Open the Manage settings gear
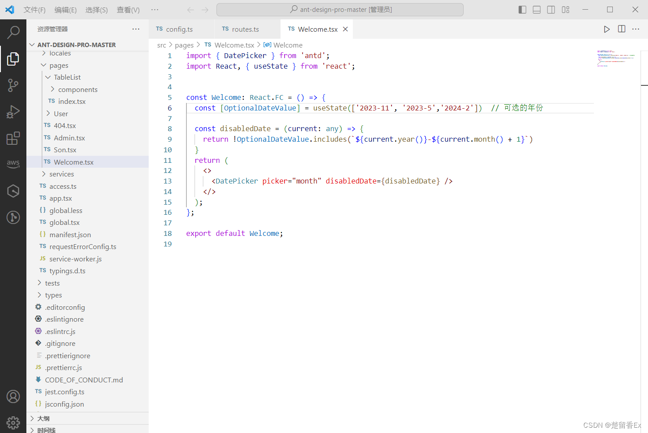The height and width of the screenshot is (433, 648). click(13, 422)
